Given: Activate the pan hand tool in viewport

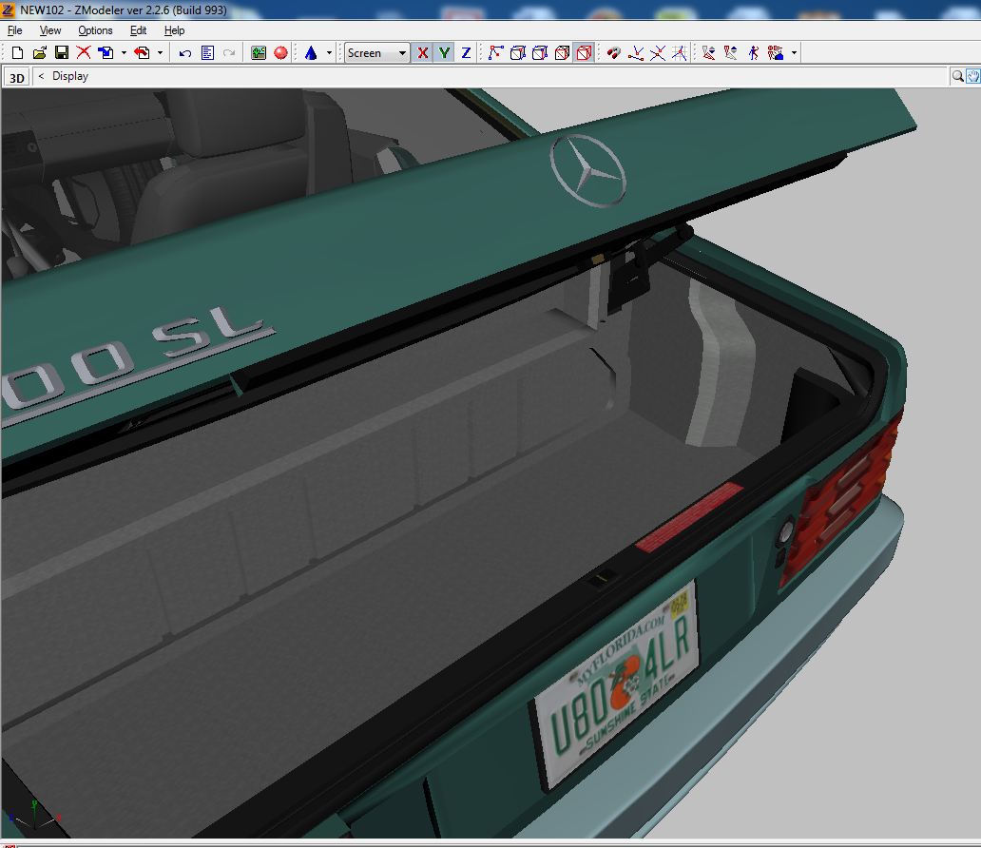Looking at the screenshot, I should (x=972, y=76).
